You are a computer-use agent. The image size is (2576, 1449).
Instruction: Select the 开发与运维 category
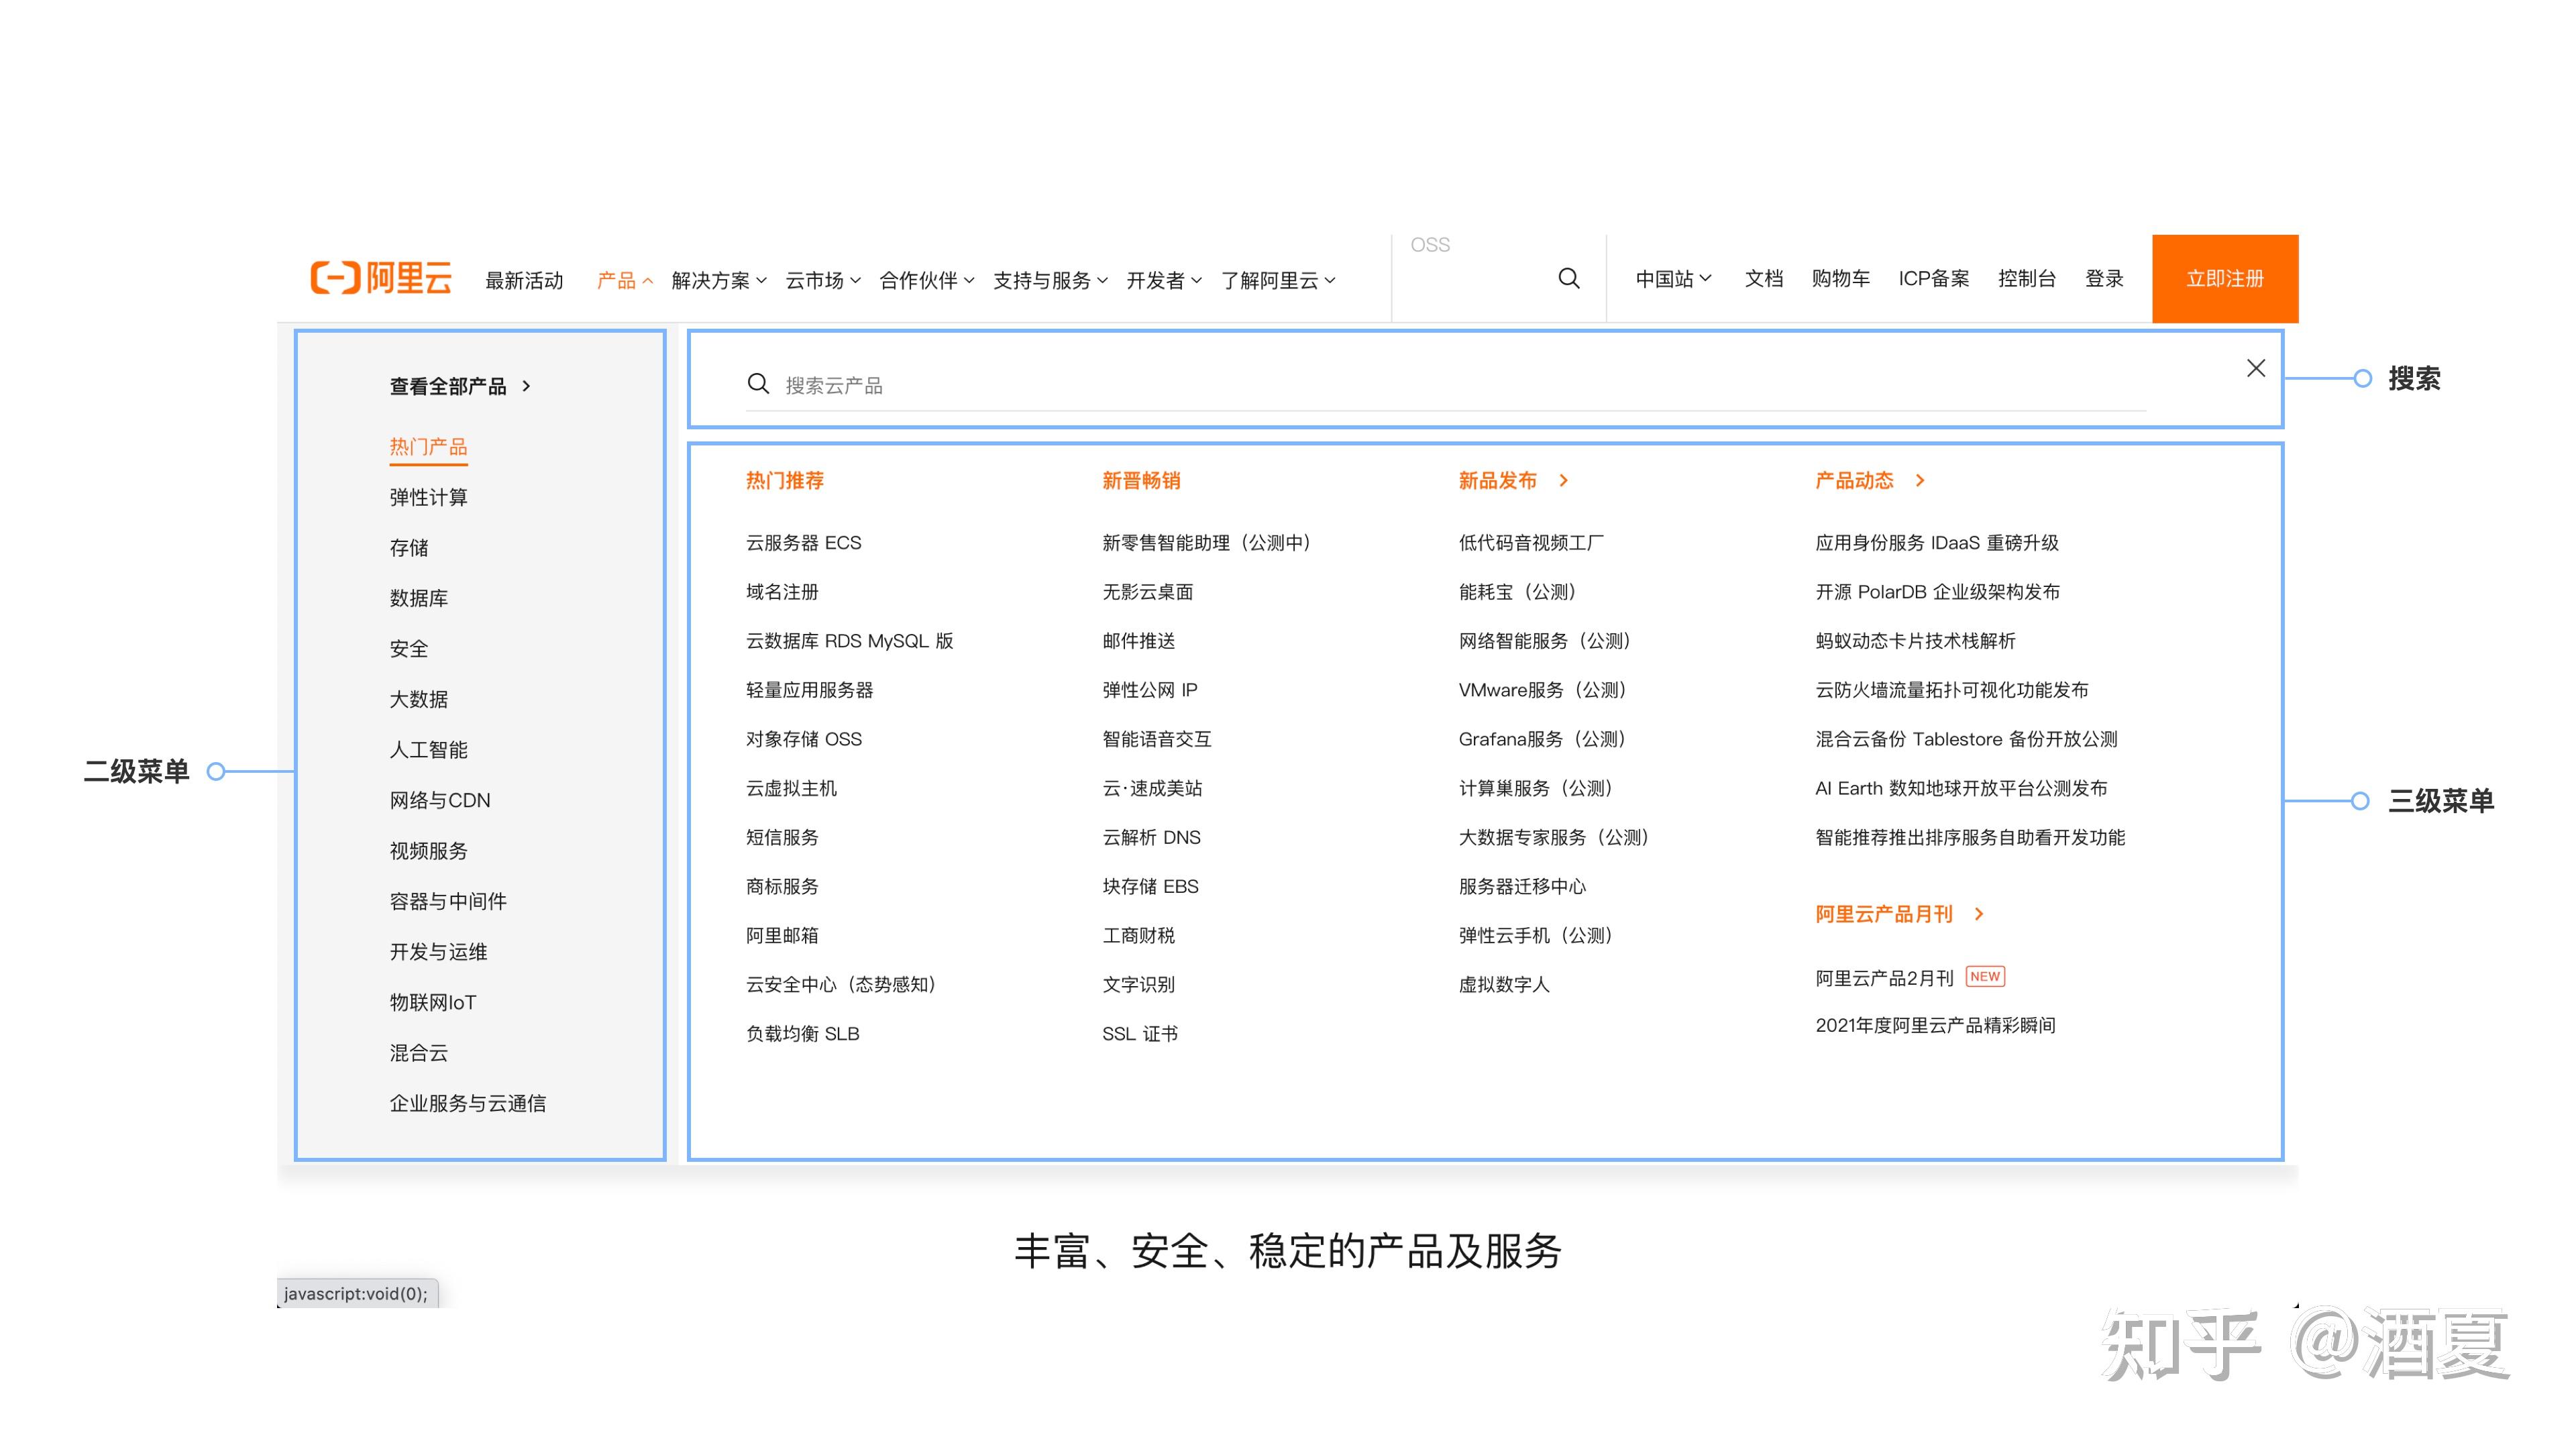click(438, 952)
